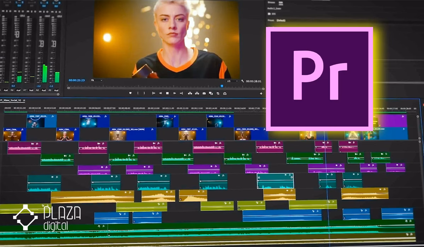Select the A006_C007 video clip
424x247 pixels.
[41, 121]
